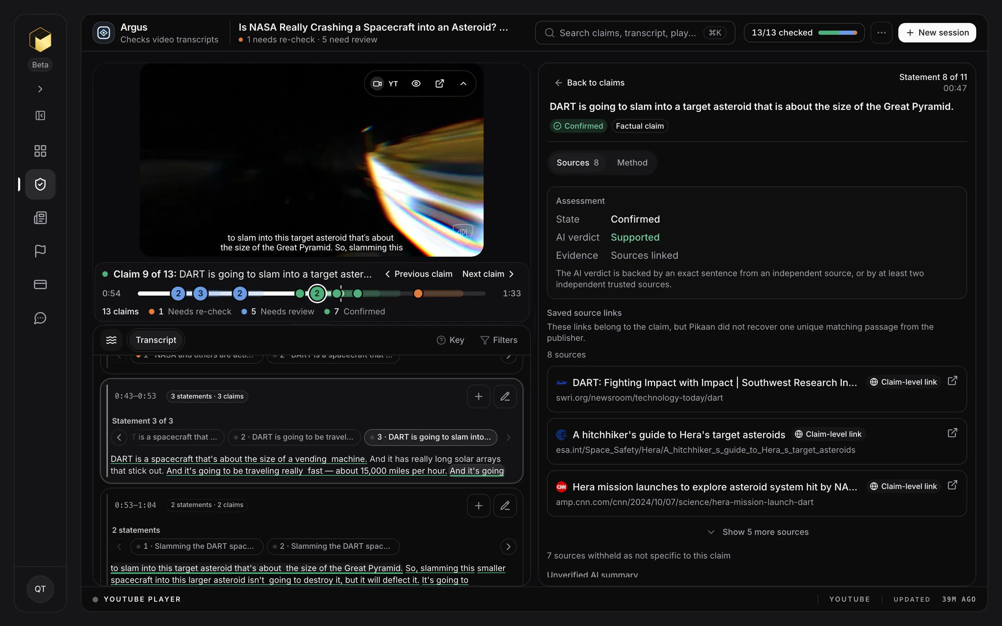Switch to the Sources tab
The image size is (1002, 626).
click(x=577, y=163)
